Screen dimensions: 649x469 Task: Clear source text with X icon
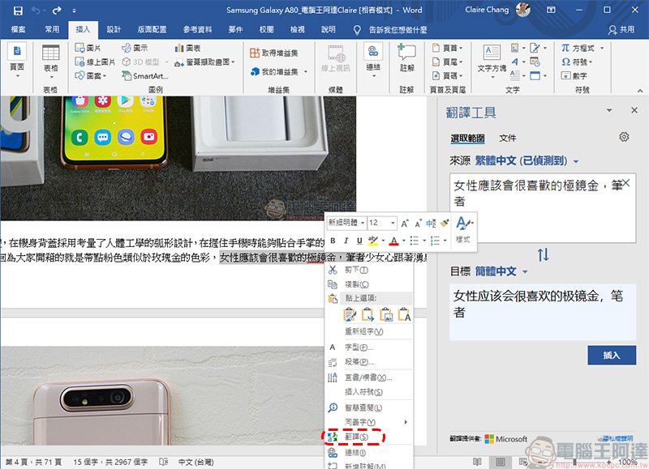coord(625,182)
